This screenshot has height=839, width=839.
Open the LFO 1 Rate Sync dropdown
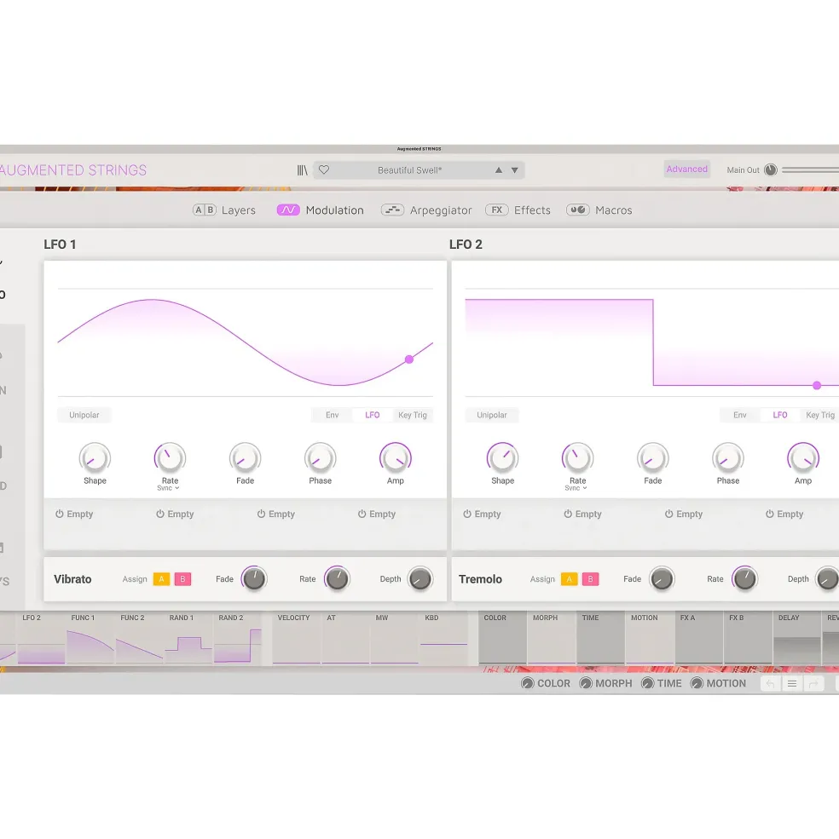click(x=168, y=488)
